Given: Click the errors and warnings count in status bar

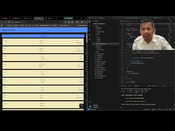Looking at the screenshot, I should tap(94, 109).
